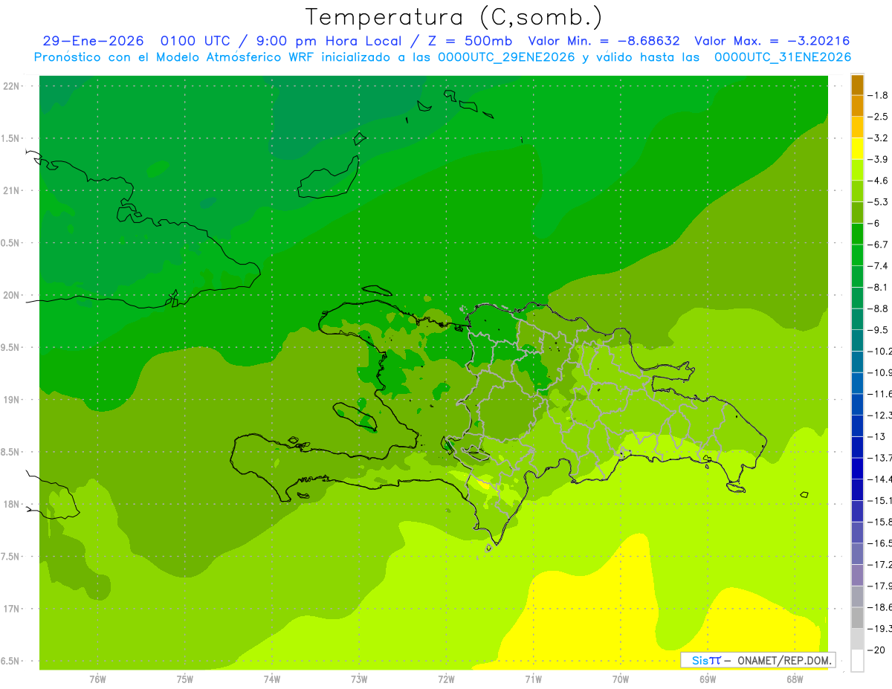Click the "0000UTC_29ENE2026" initialization timestamp

[506, 57]
